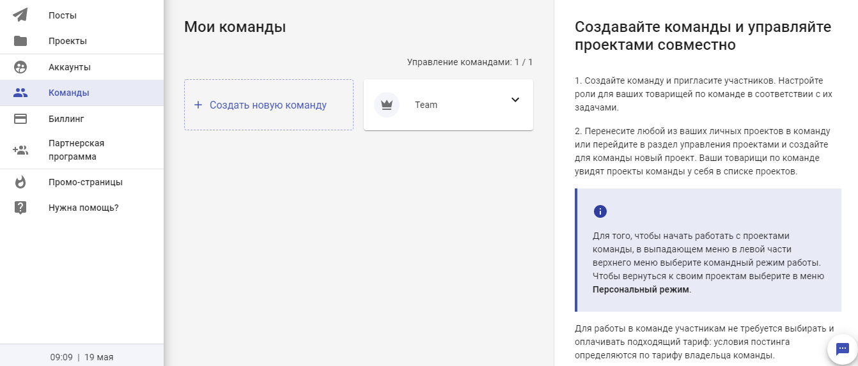858x366 pixels.
Task: Click the info icon in blue note
Action: (x=600, y=211)
